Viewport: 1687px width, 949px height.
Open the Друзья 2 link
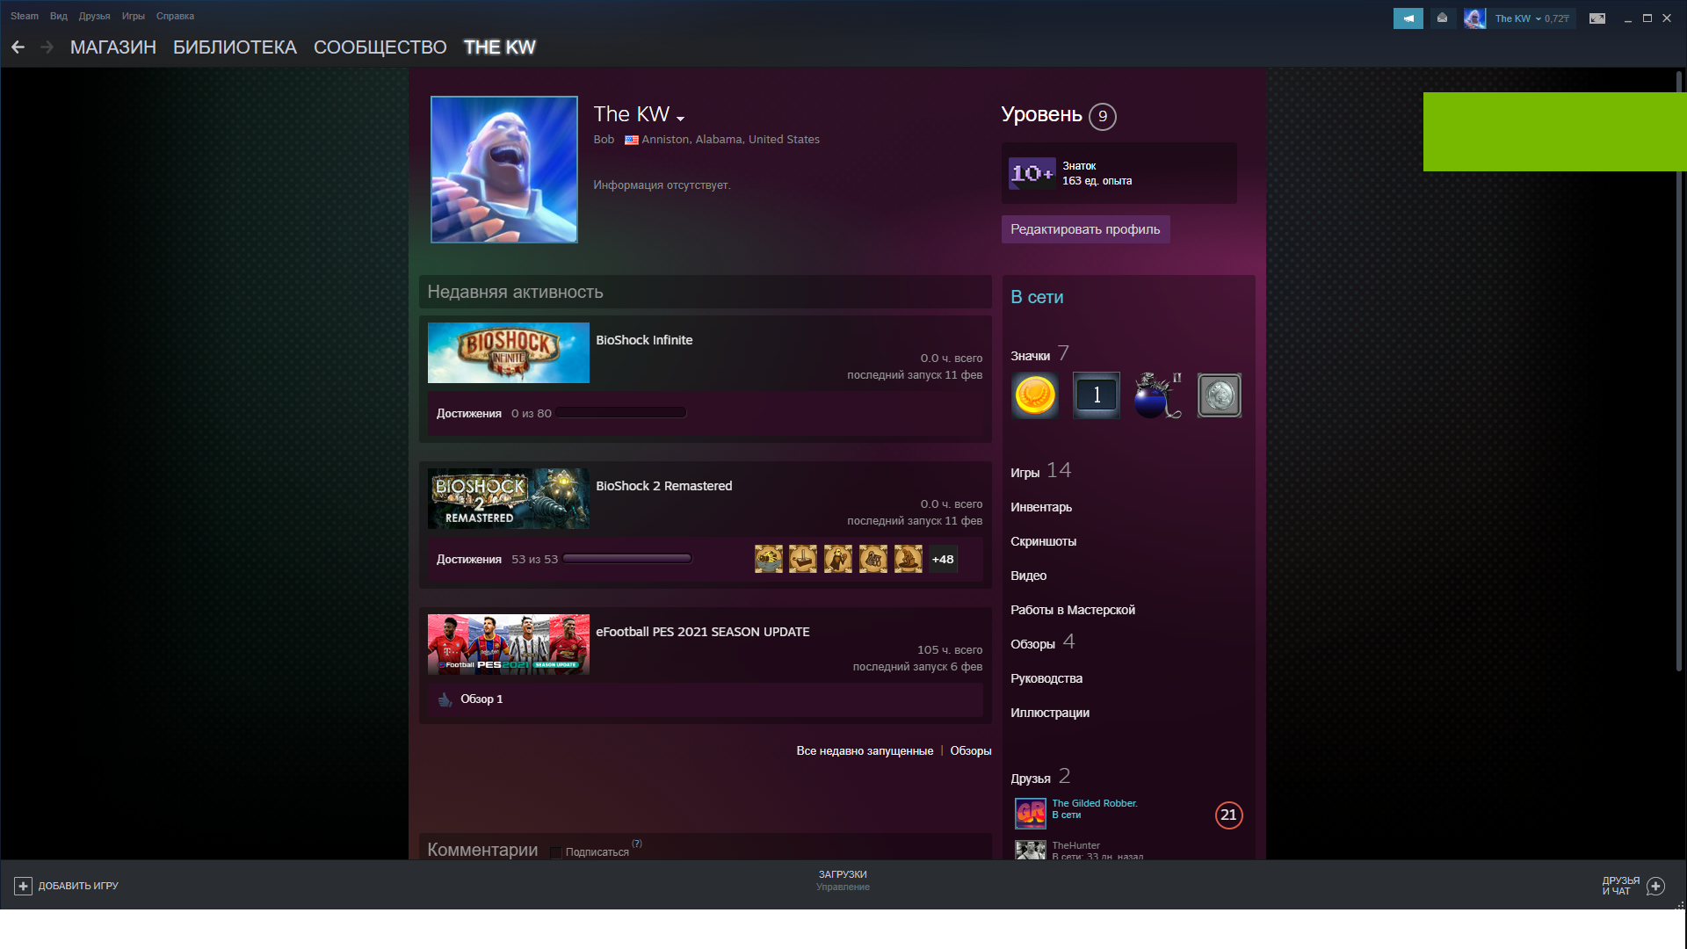[1040, 777]
